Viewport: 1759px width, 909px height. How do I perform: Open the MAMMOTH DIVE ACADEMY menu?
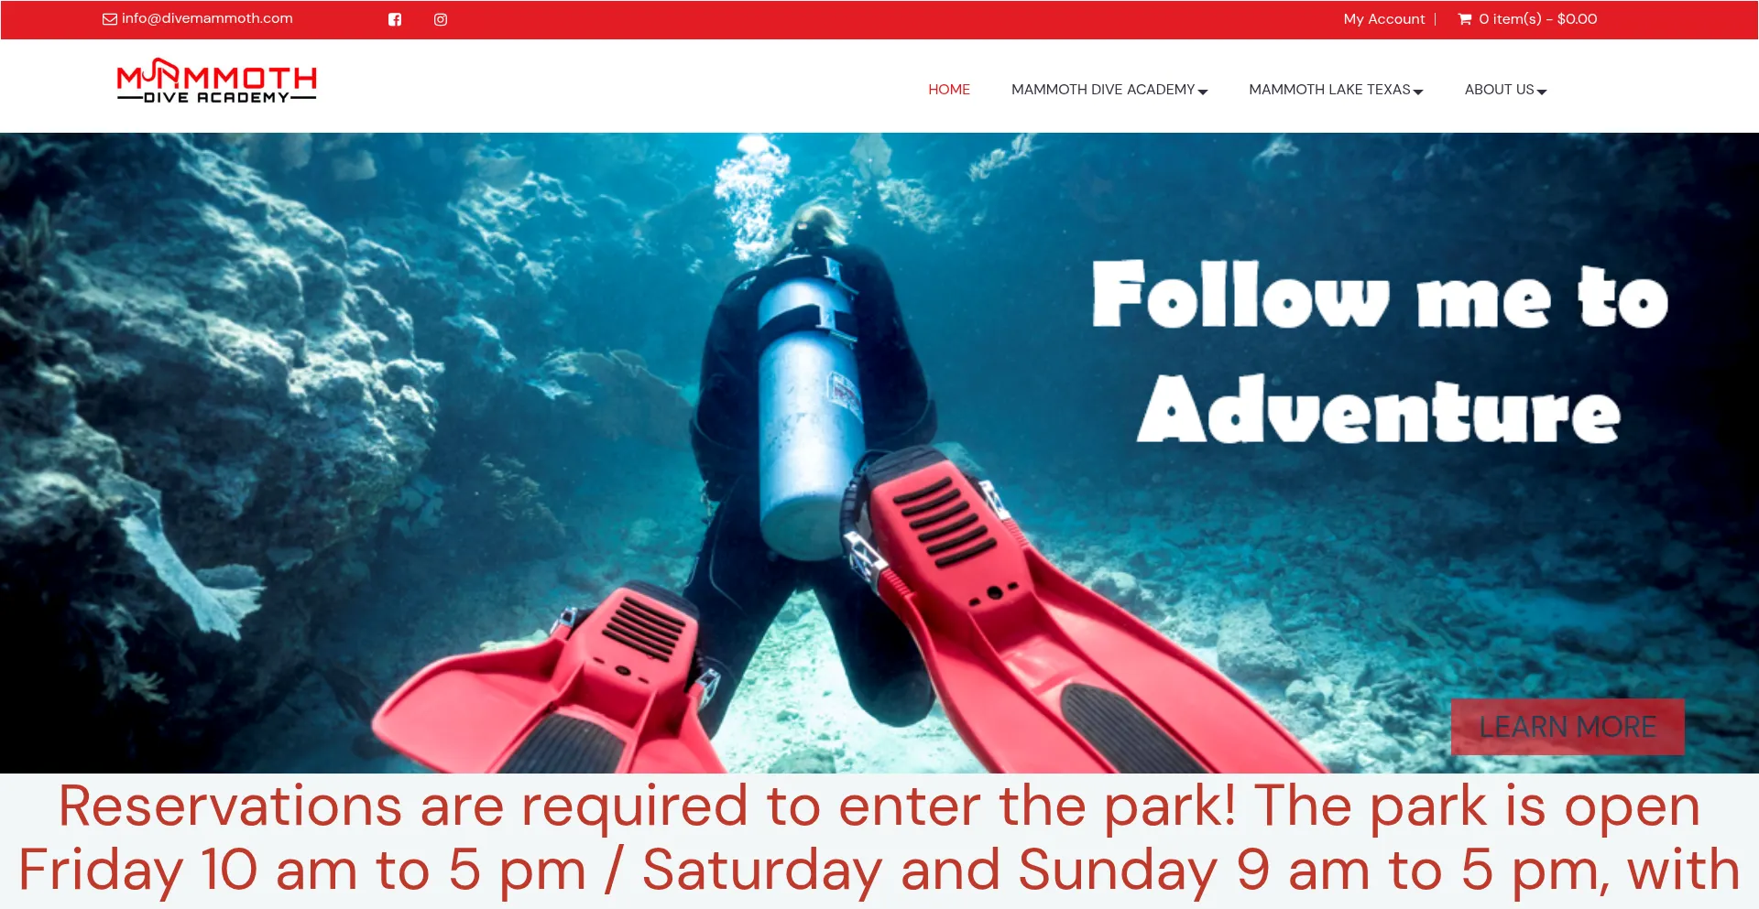tap(1103, 89)
